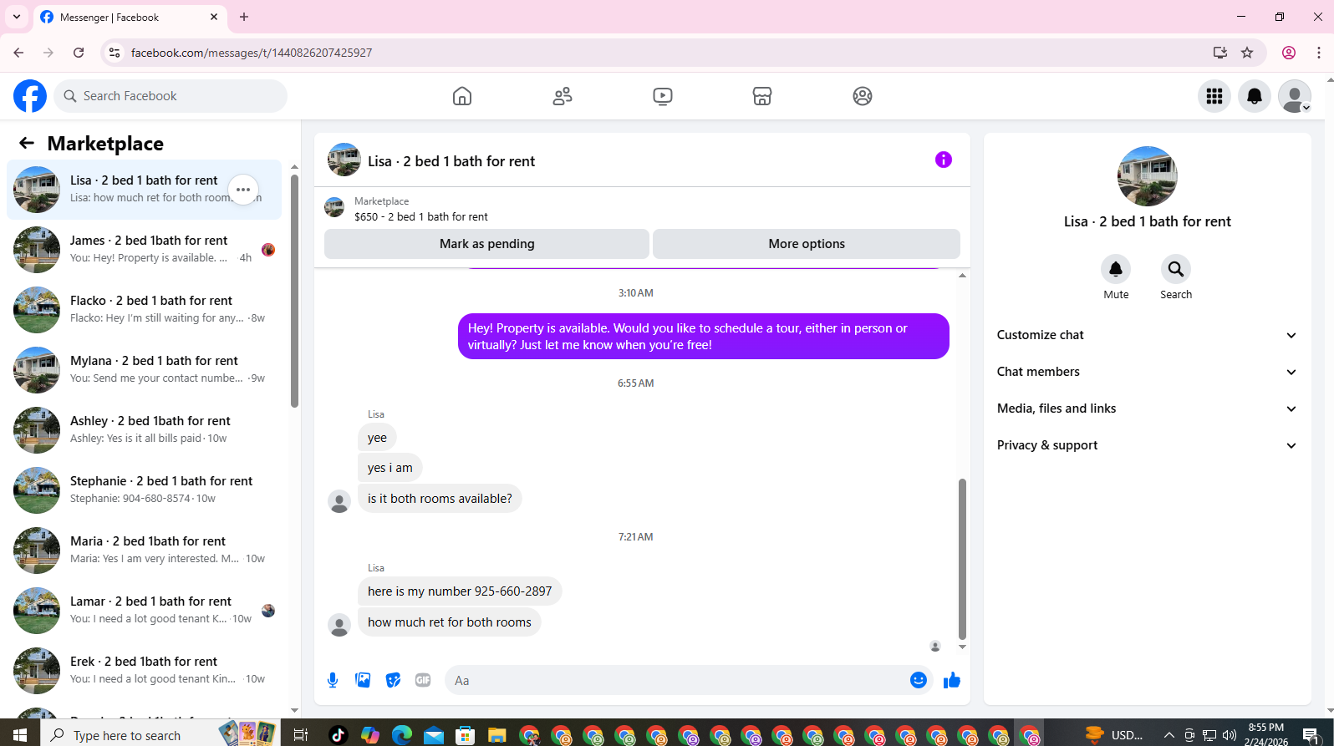This screenshot has width=1334, height=746.
Task: Mute the Lisa conversation
Action: pyautogui.click(x=1116, y=269)
